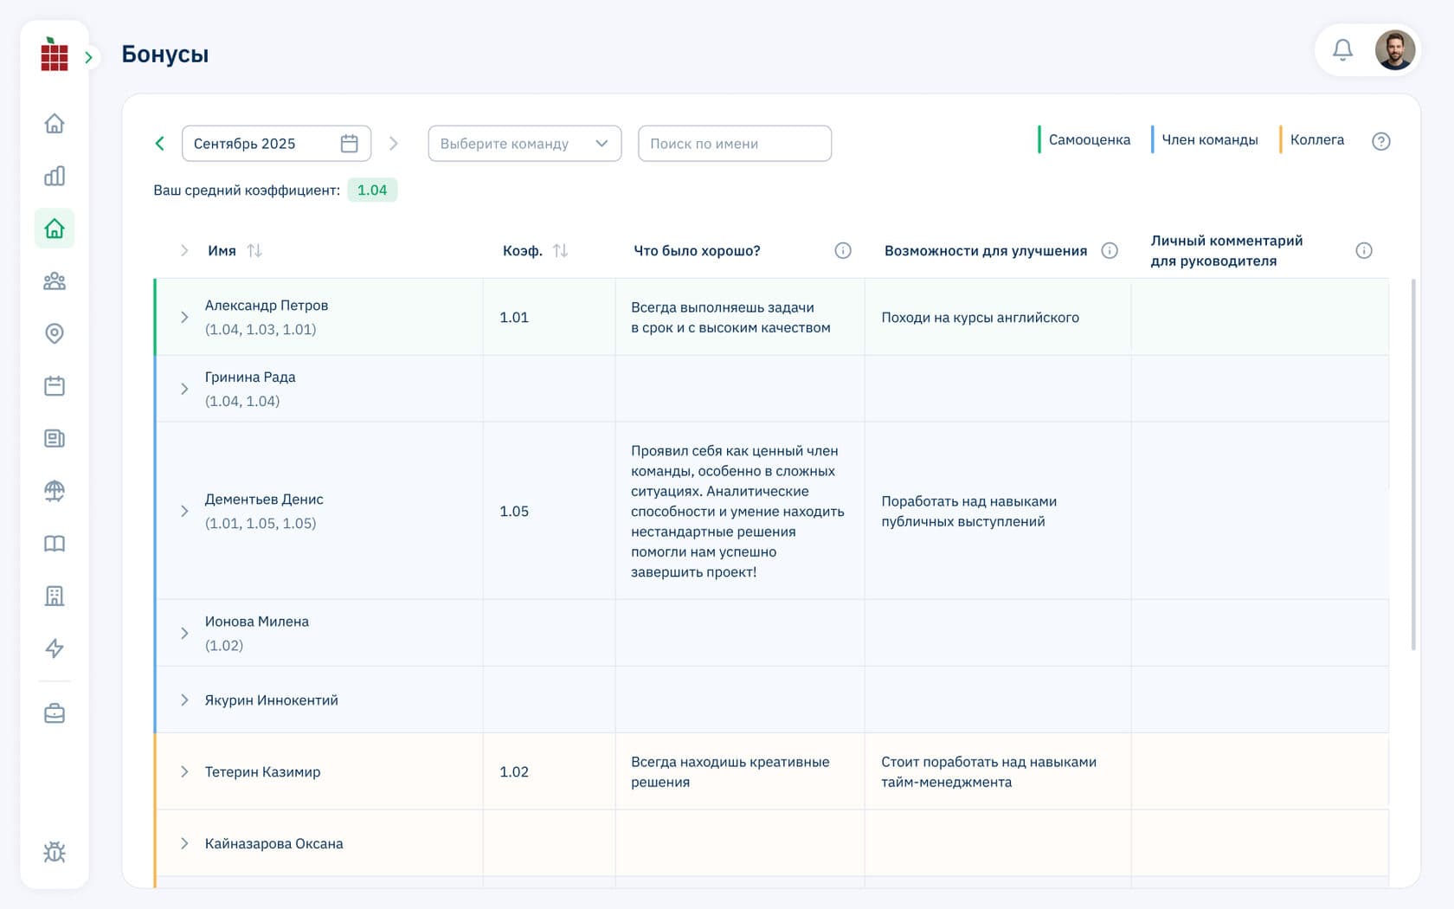Show info for Личный комментарий для руководителя
The width and height of the screenshot is (1454, 909).
[x=1364, y=250]
